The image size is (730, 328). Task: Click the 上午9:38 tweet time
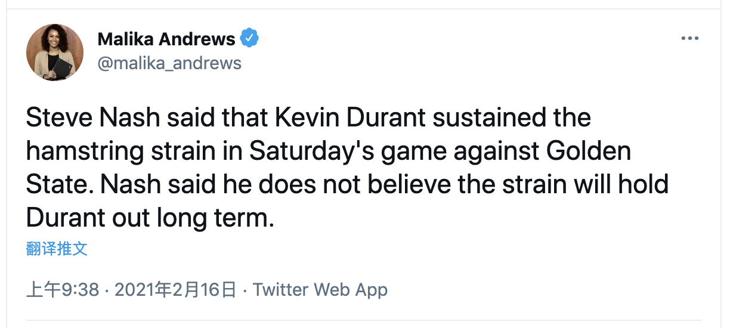(63, 290)
